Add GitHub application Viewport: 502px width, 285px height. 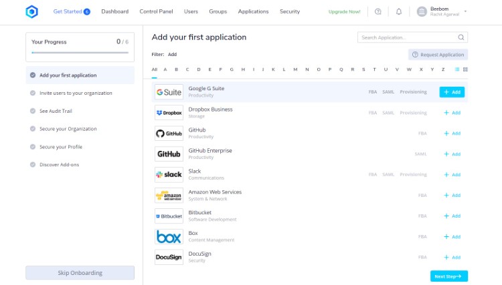click(452, 133)
